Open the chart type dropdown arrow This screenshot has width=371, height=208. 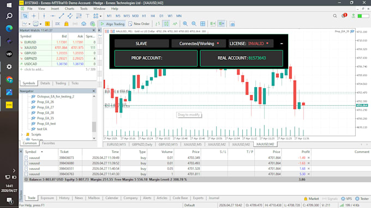pos(29,24)
